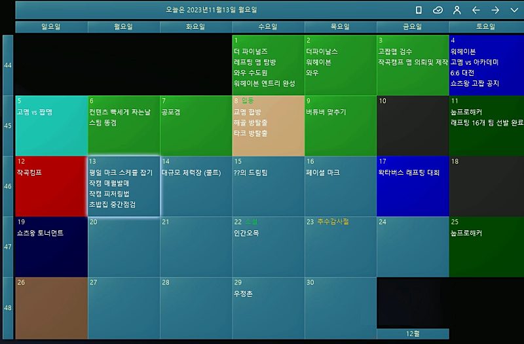The height and width of the screenshot is (344, 524).
Task: Open event 타코 방탈출
Action: 251,133
